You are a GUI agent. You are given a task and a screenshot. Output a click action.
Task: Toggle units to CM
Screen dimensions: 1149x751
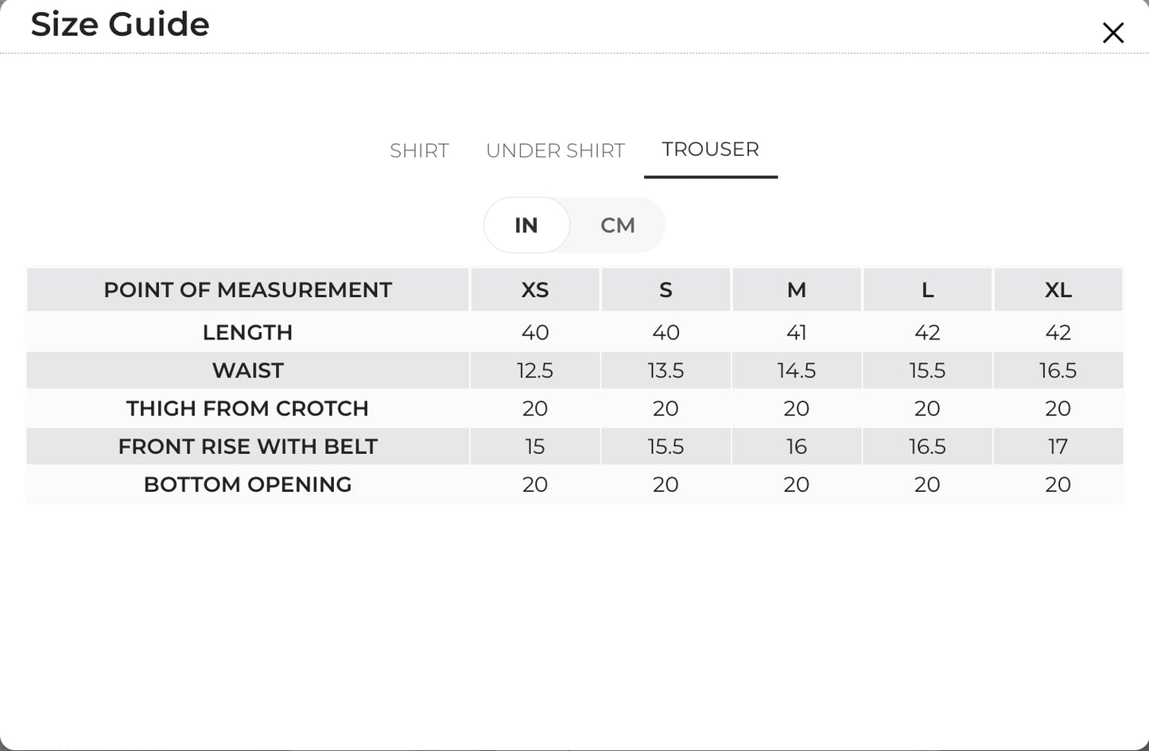click(x=618, y=225)
